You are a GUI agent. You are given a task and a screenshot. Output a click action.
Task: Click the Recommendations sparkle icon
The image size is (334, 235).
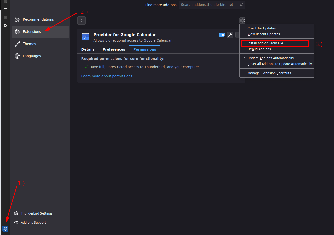17,20
